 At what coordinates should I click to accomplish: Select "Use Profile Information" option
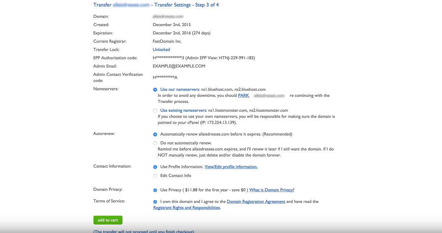(155, 167)
